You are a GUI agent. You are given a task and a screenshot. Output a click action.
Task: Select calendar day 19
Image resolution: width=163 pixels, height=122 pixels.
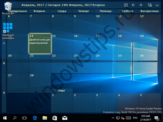pos(150,44)
